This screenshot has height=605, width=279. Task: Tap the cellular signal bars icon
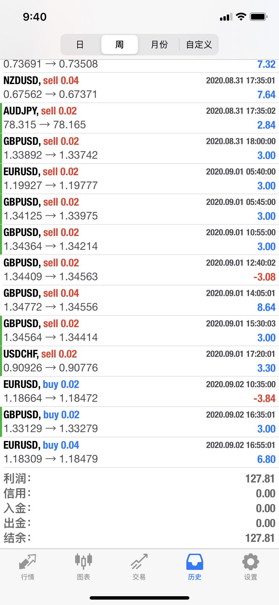click(x=226, y=17)
